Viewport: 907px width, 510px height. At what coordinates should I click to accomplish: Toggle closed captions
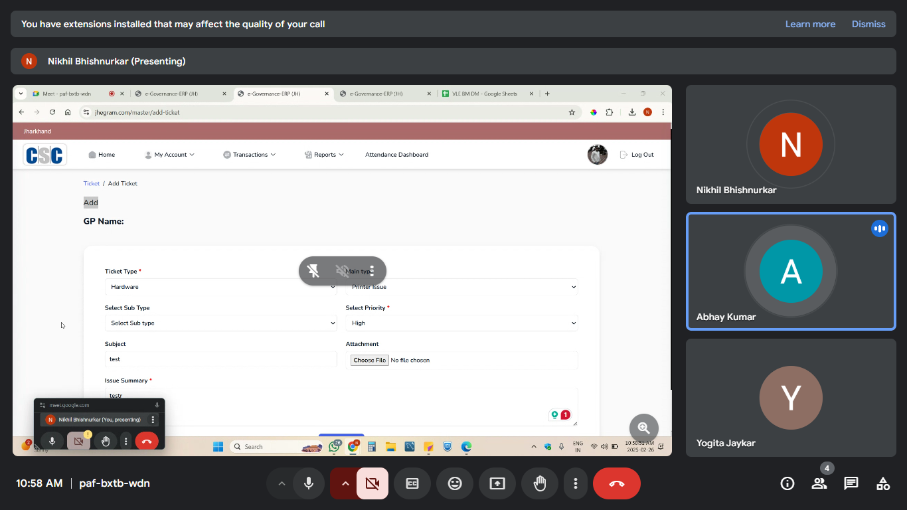(412, 483)
